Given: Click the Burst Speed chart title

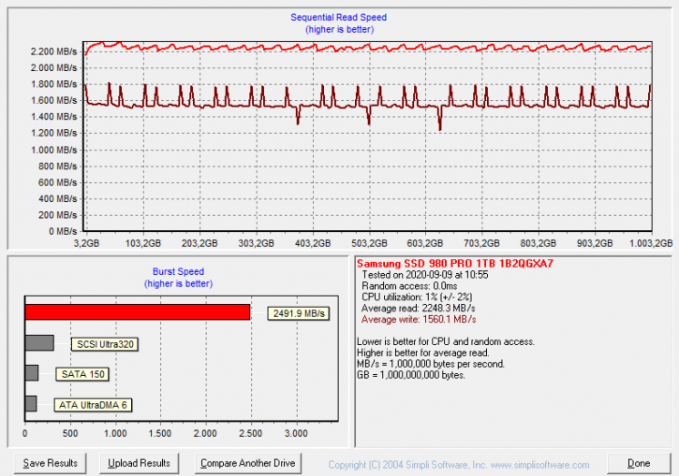Looking at the screenshot, I should 178,271.
